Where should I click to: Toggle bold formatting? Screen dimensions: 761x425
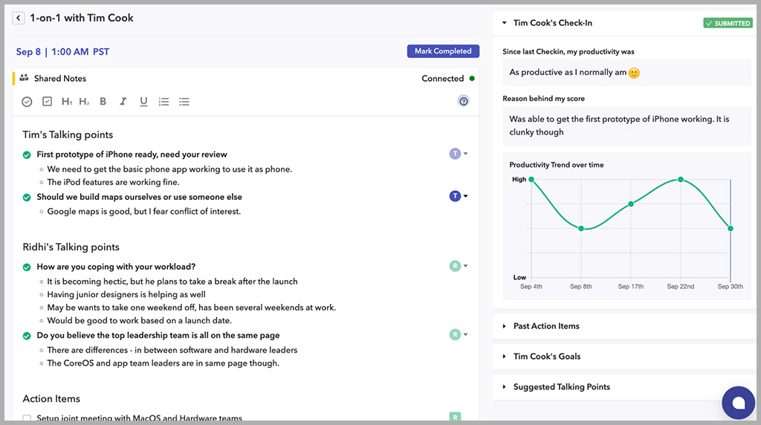pyautogui.click(x=103, y=101)
